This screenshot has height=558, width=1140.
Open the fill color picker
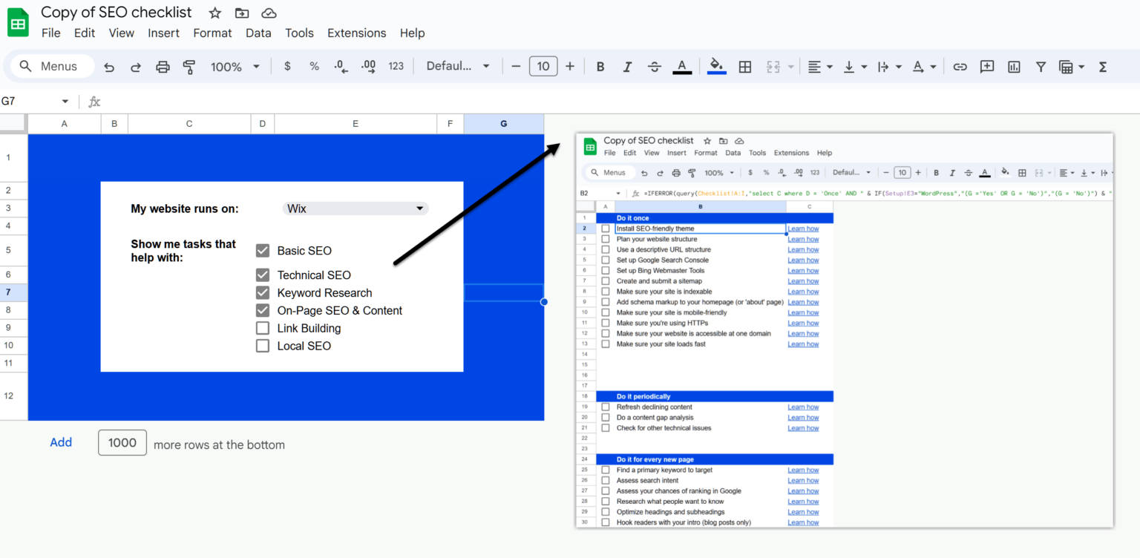(x=715, y=66)
